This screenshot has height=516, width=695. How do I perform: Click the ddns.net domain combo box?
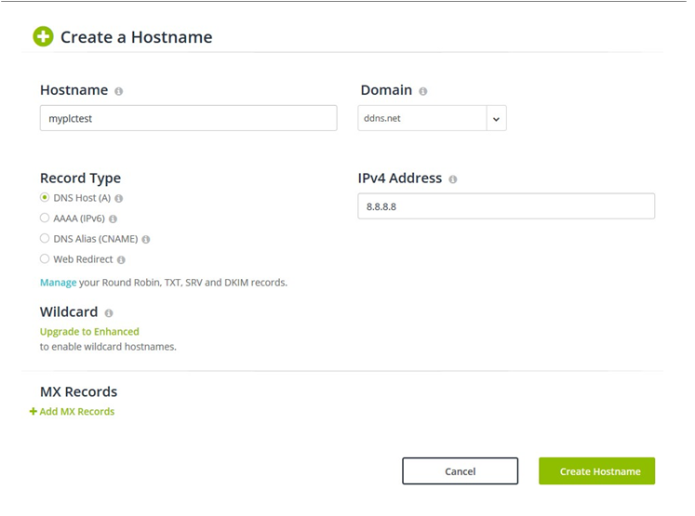(421, 118)
